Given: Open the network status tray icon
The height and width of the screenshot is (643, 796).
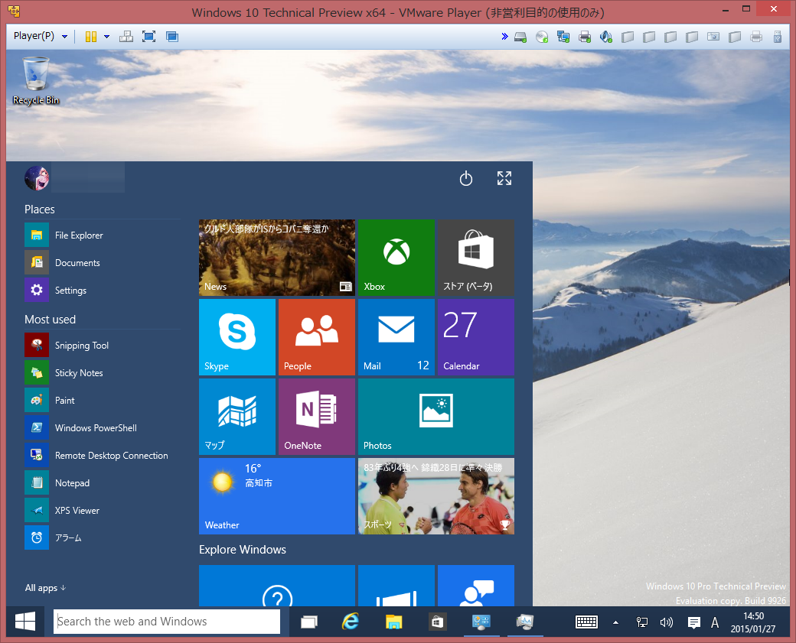Looking at the screenshot, I should 641,622.
